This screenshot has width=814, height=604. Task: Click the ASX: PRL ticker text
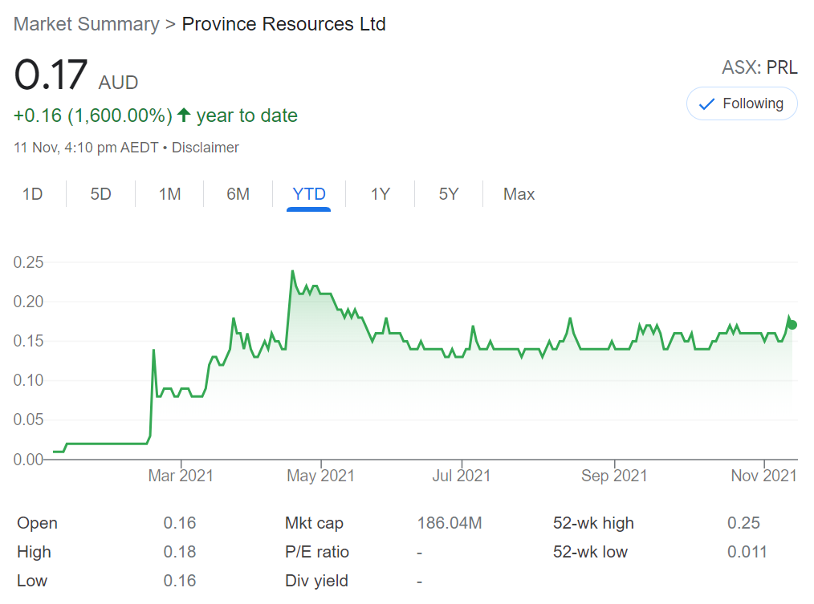[759, 67]
